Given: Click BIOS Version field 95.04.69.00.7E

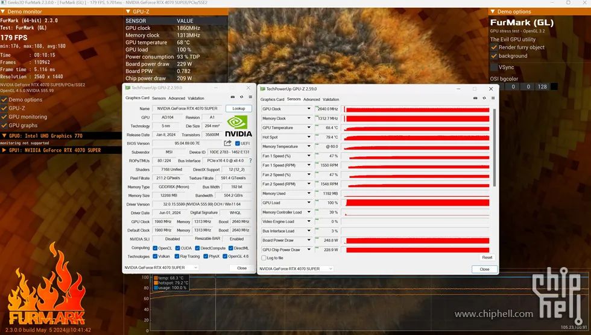Looking at the screenshot, I should [187, 143].
